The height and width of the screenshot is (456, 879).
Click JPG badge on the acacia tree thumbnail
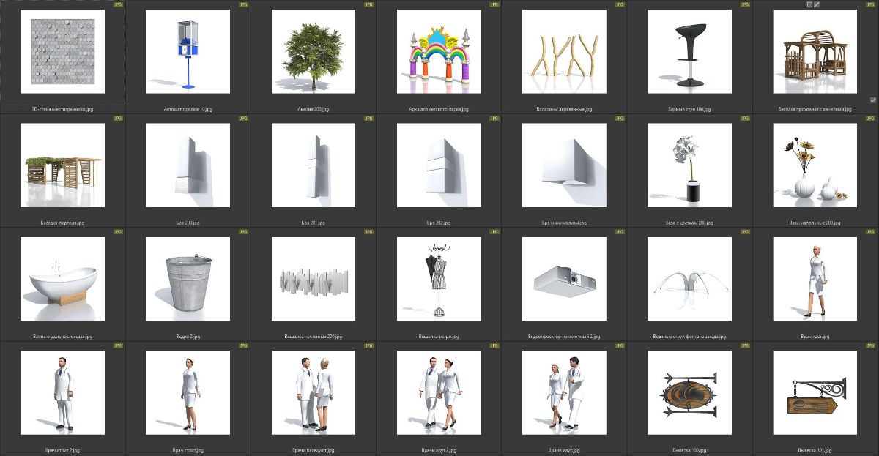click(x=369, y=4)
